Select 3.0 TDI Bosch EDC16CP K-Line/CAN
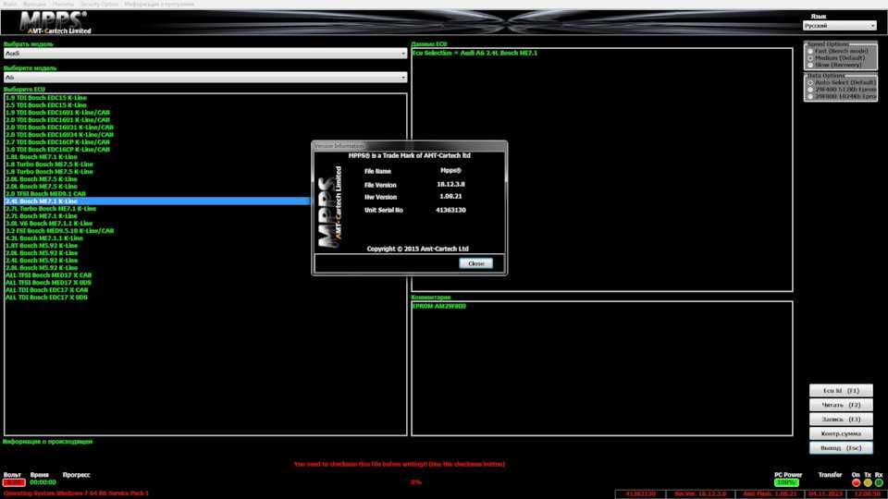 (x=57, y=150)
